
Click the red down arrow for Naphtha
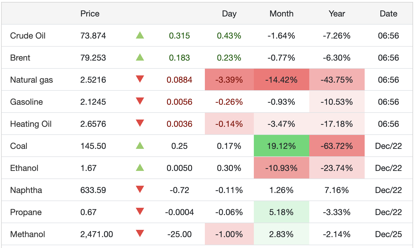[140, 189]
